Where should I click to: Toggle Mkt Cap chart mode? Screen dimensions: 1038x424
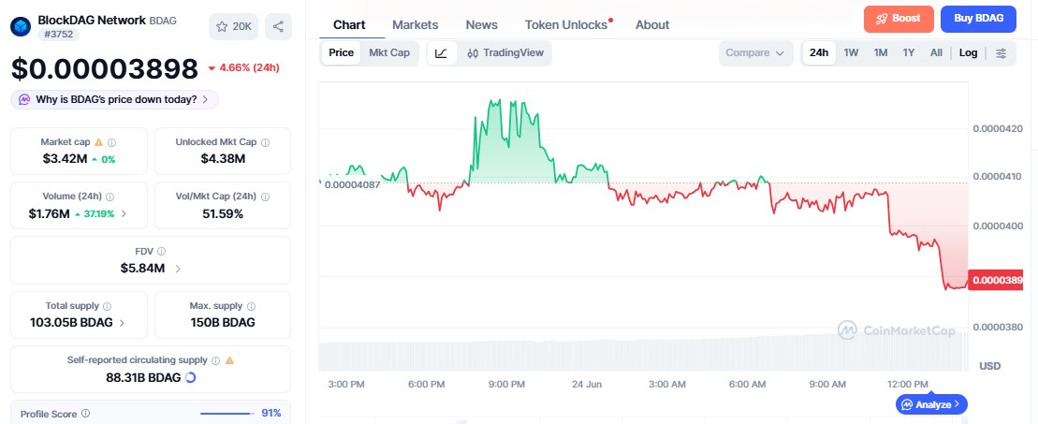[389, 53]
